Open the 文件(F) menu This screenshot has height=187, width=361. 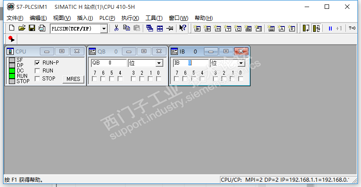[x=15, y=18]
